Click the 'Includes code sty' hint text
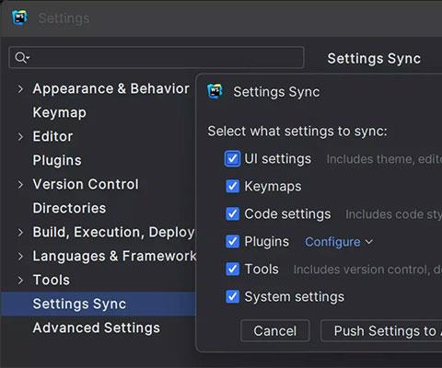Screen dimensions: 442x368 click(x=393, y=214)
